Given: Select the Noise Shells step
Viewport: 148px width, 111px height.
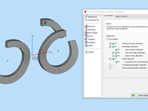Looking at the screenshot, I should click(x=91, y=33).
